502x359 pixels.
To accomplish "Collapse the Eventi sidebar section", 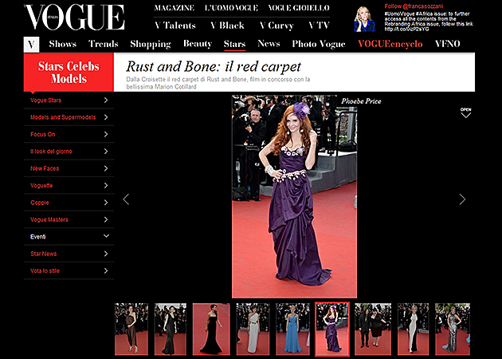I will [106, 236].
